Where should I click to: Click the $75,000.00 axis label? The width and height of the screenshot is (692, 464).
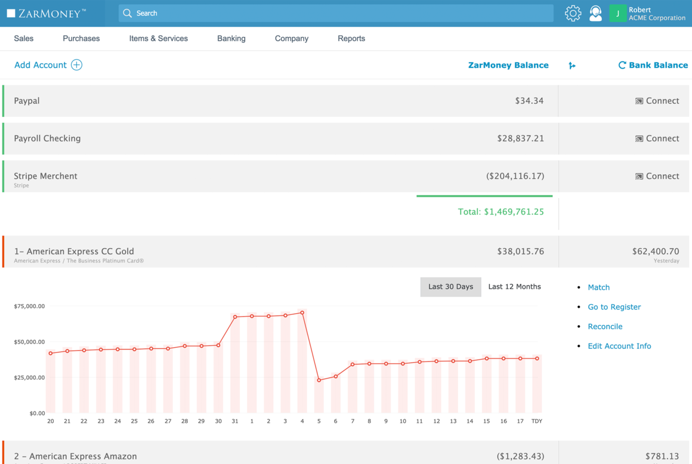coord(29,306)
